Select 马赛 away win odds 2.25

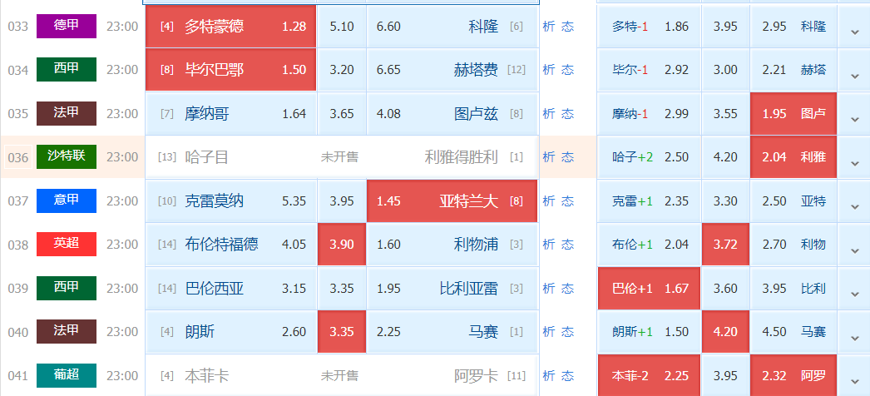pos(452,332)
